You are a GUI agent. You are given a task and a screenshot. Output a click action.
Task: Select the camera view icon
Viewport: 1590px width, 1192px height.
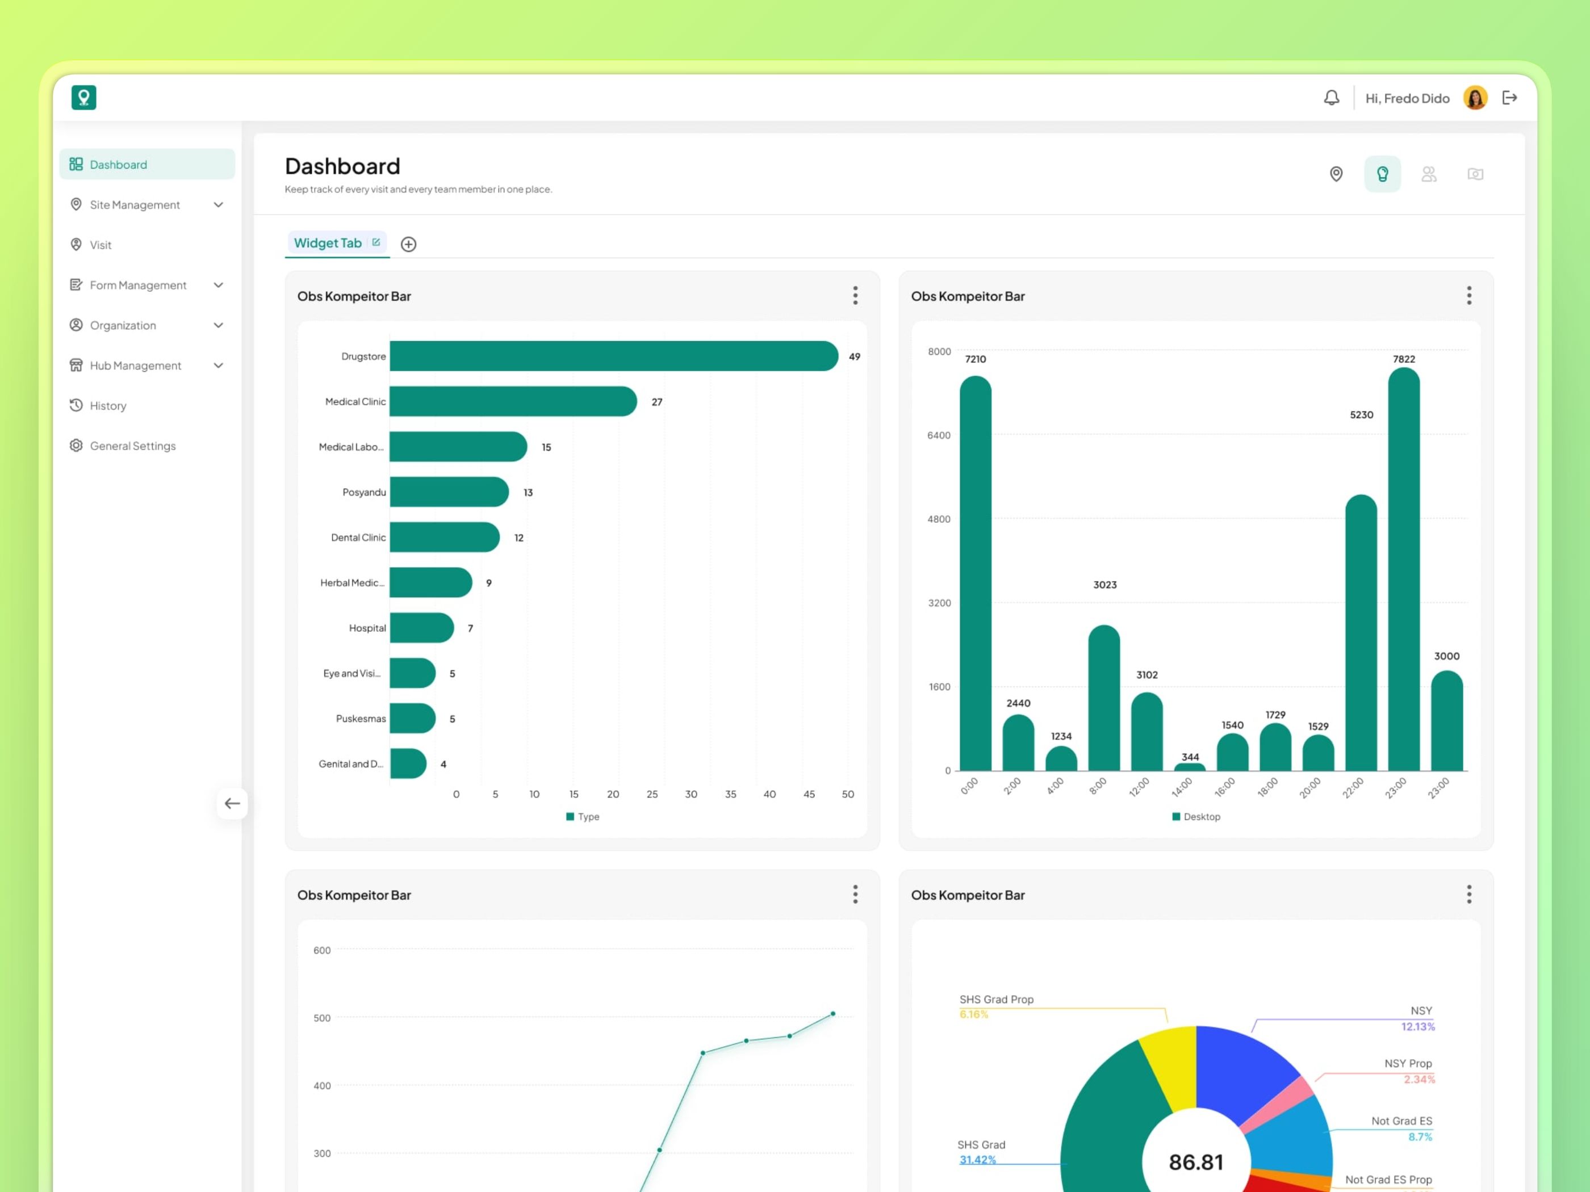click(x=1475, y=174)
